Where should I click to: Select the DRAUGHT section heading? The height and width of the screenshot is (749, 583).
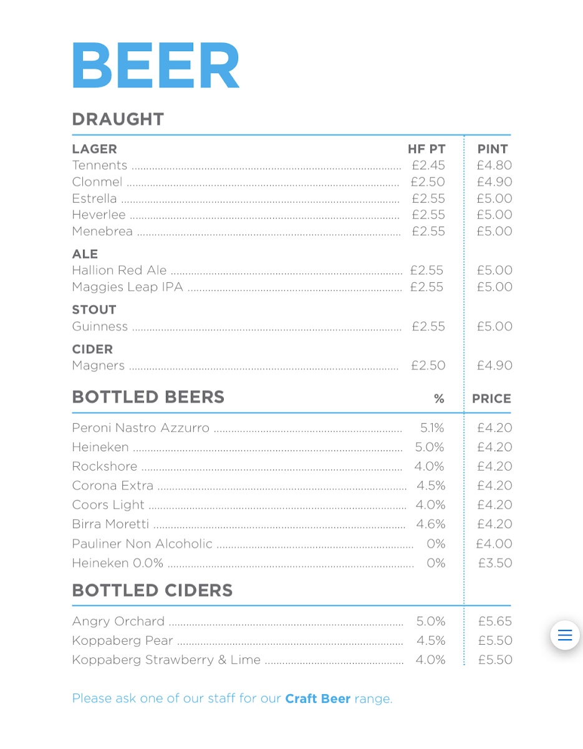118,119
